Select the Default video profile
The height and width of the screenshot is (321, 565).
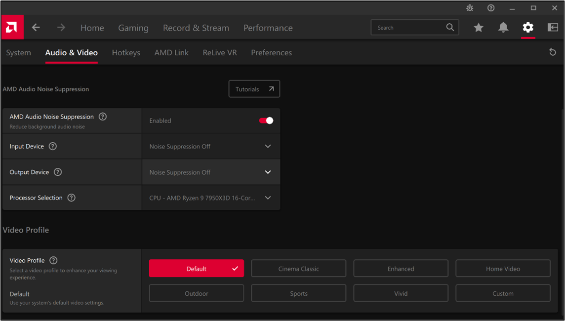197,268
